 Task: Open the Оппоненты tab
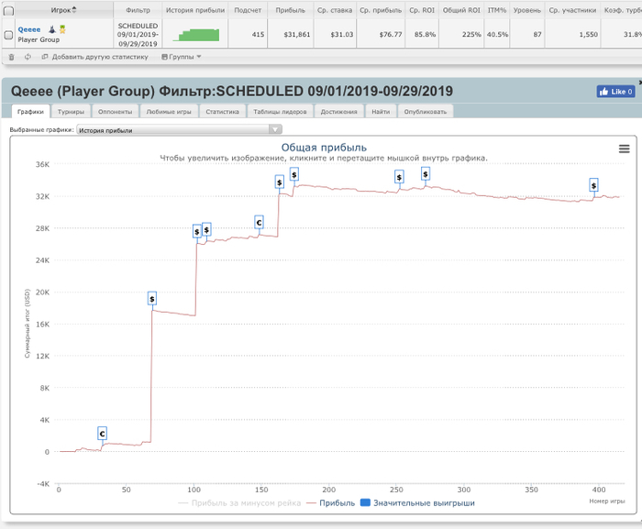click(115, 111)
